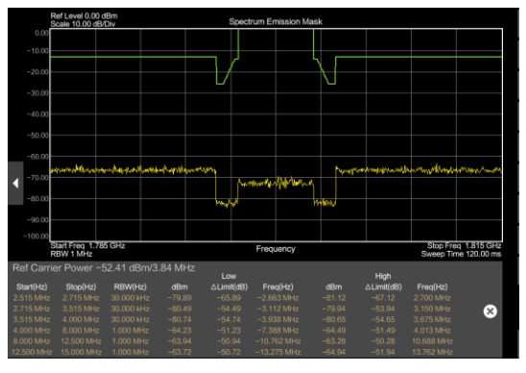The width and height of the screenshot is (526, 373).
Task: Click the Start(Hz) column header
Action: click(x=32, y=287)
